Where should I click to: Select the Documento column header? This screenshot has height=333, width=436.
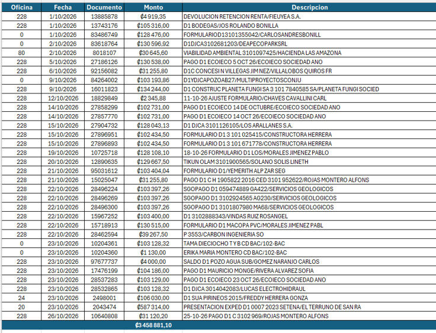(x=104, y=7)
